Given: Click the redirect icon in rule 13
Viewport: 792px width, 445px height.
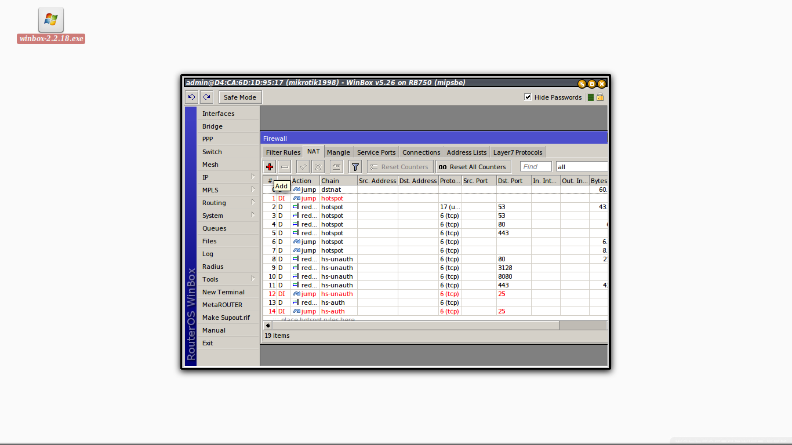Looking at the screenshot, I should (296, 302).
